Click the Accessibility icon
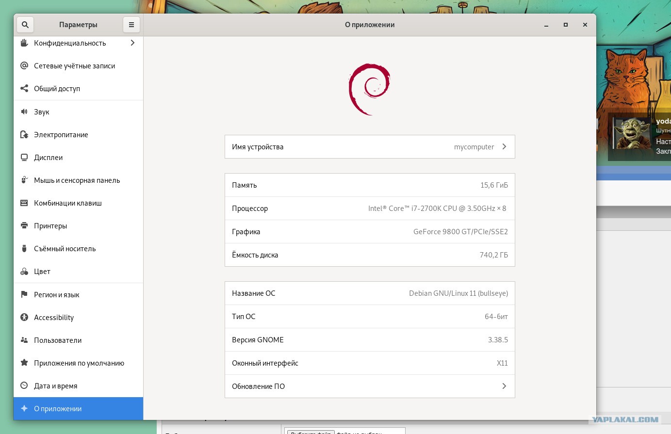Screen dimensions: 671x434 pos(24,318)
